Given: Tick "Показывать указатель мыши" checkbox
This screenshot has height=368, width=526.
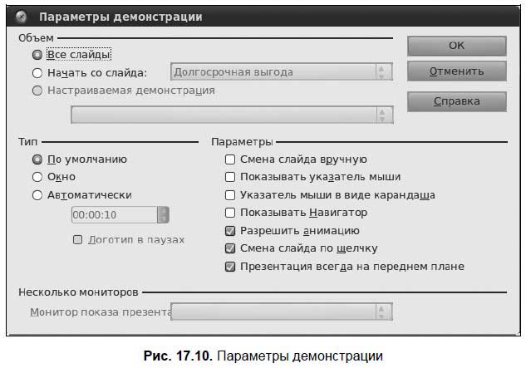Looking at the screenshot, I should click(x=230, y=177).
